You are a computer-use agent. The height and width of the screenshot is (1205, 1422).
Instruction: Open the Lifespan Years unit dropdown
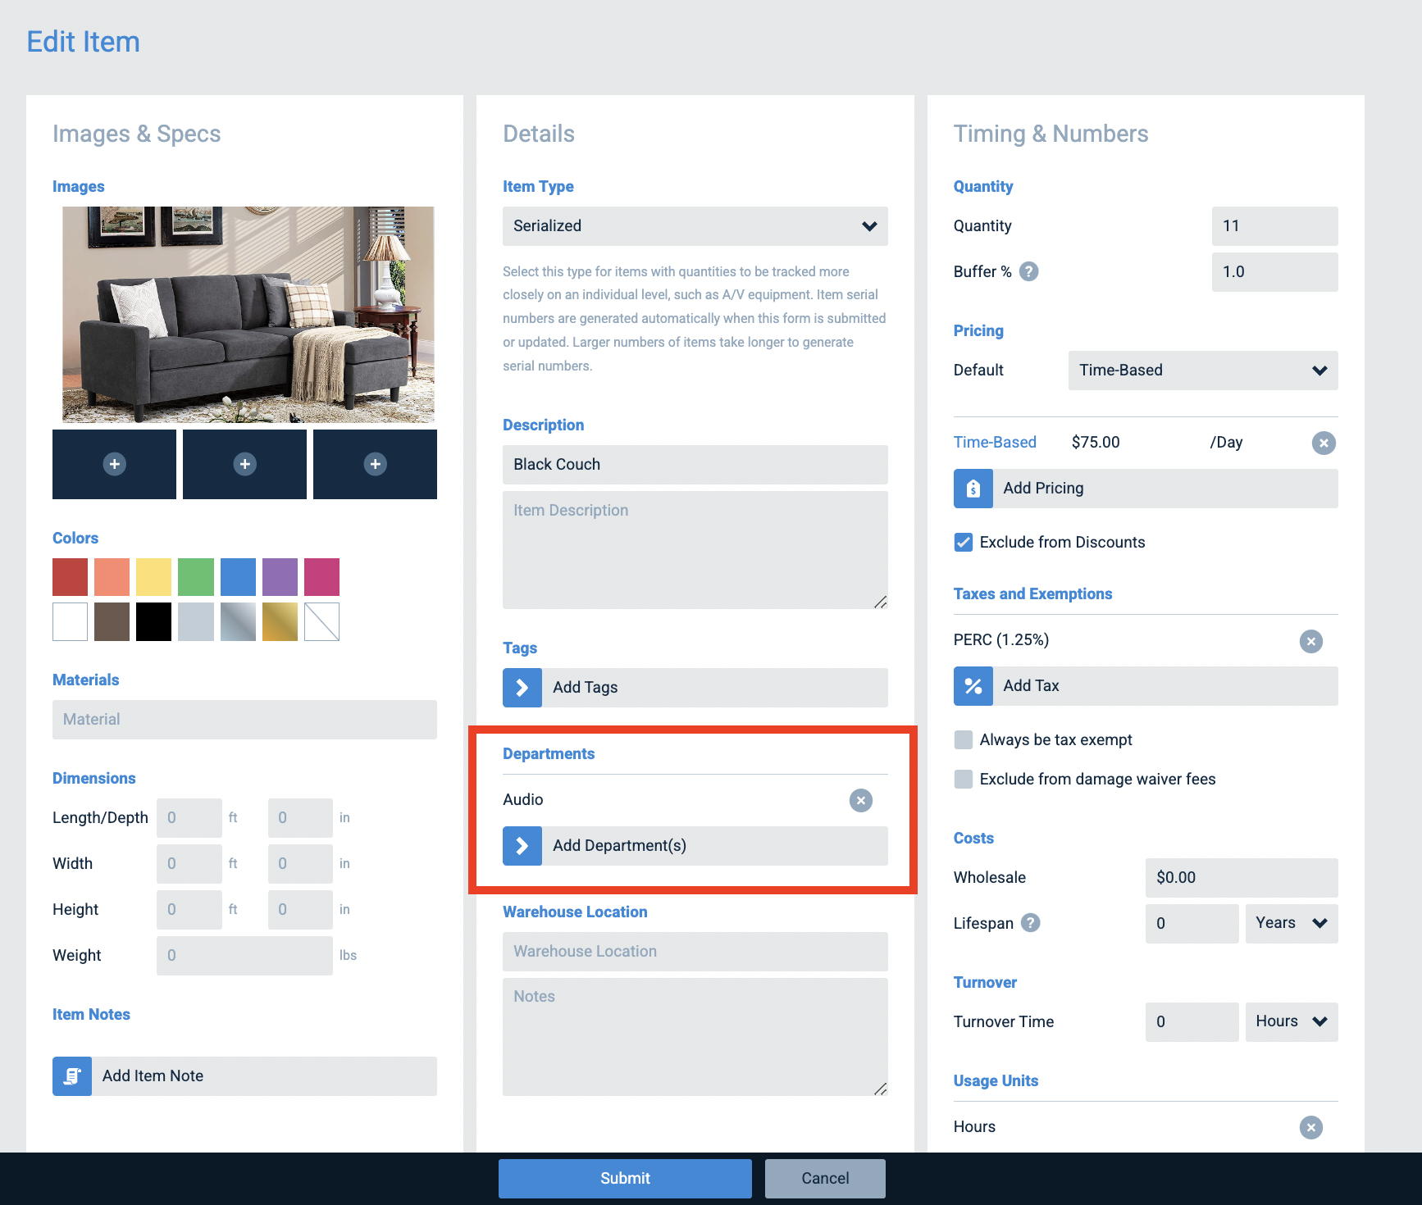point(1291,923)
